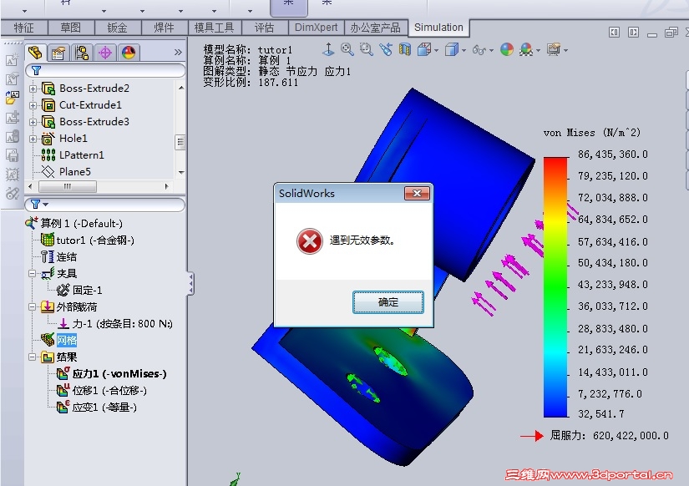The image size is (689, 486).
Task: Click the von Mises color legend bar
Action: click(x=555, y=287)
